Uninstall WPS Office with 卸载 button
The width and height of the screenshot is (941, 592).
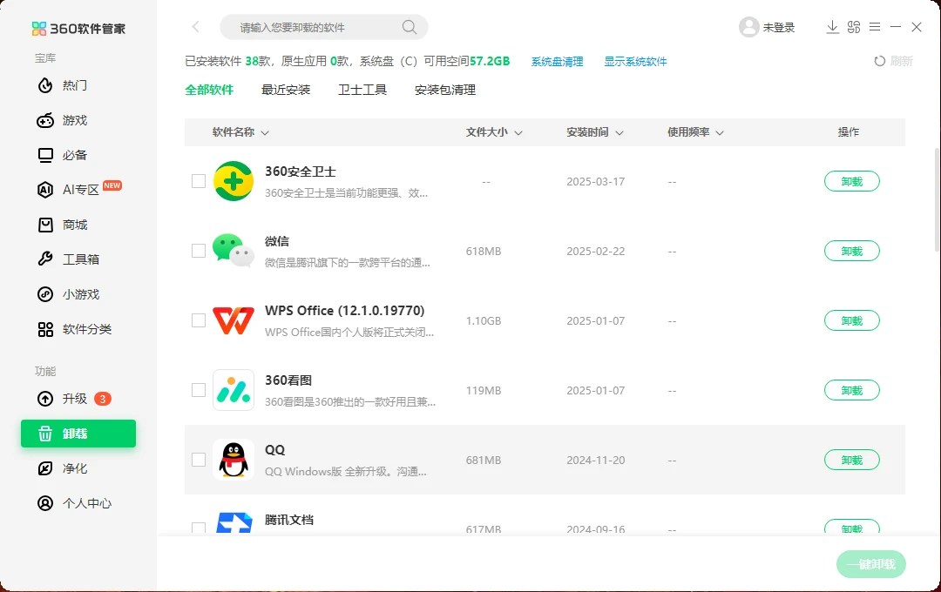(851, 320)
